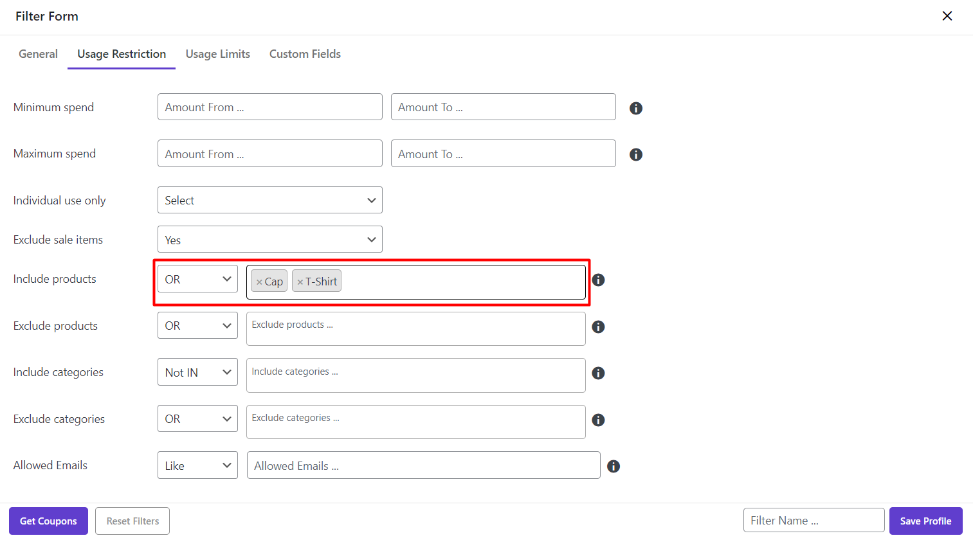Open the Exclude sale items dropdown
The image size is (973, 538).
click(269, 239)
